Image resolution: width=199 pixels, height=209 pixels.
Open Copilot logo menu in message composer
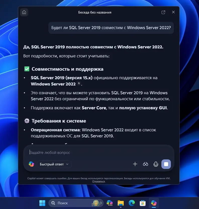(31, 164)
